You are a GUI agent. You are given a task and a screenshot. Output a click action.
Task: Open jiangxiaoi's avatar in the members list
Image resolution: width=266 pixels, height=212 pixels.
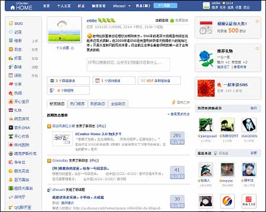(206, 125)
